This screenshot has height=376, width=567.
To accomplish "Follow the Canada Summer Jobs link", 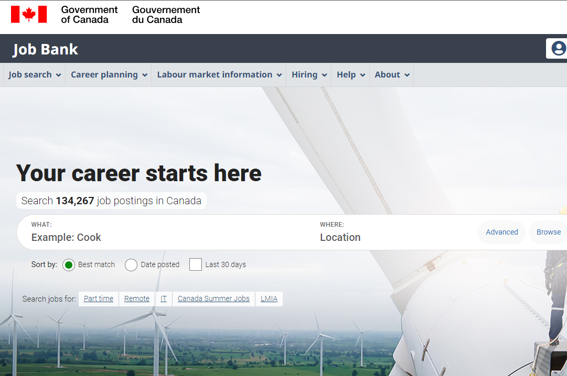I will [x=213, y=298].
